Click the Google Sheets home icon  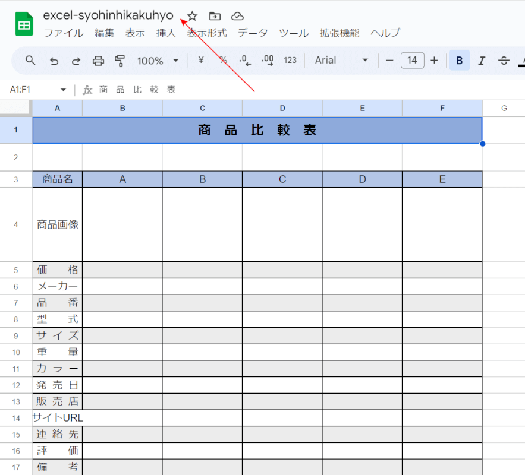[24, 24]
